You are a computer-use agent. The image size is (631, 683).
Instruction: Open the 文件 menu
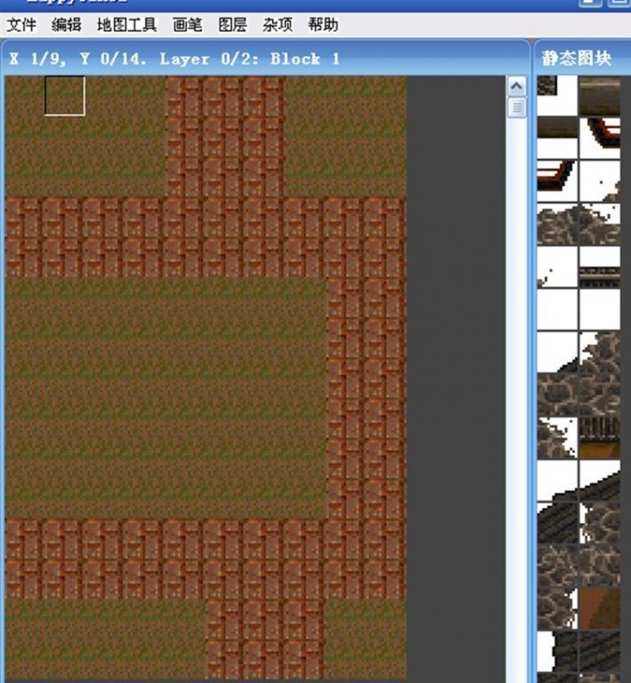click(x=21, y=25)
